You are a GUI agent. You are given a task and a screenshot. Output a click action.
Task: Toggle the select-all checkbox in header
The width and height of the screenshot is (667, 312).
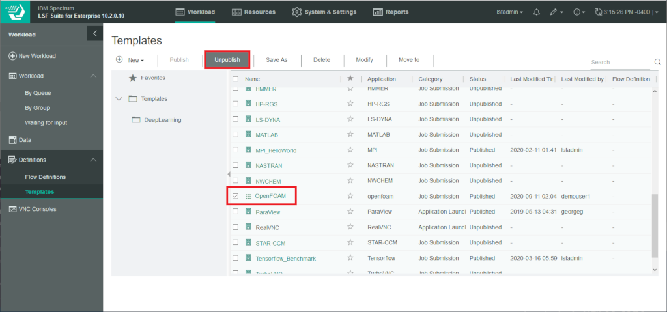point(235,79)
